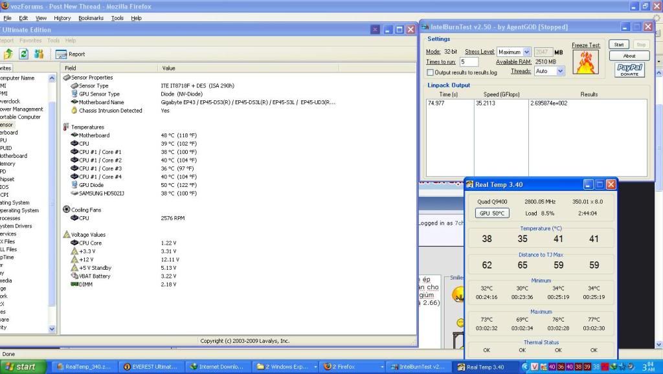Click the Refresh icon in EVEREST toolbar
663x374 pixels.
coord(24,54)
